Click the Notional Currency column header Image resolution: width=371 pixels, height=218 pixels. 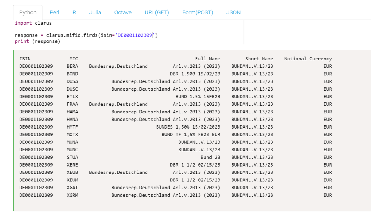coord(308,59)
